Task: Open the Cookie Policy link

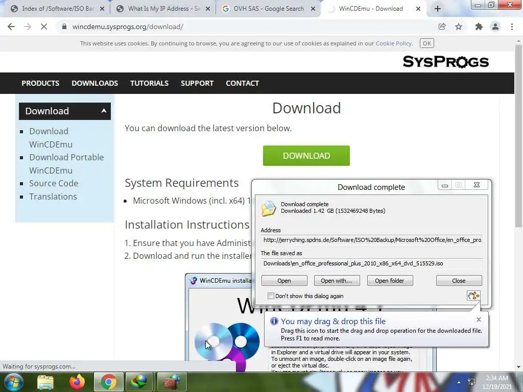Action: [394, 43]
